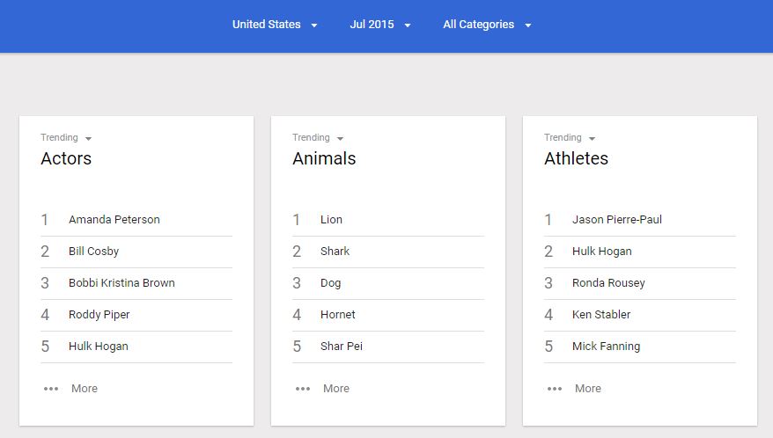Image resolution: width=773 pixels, height=438 pixels.
Task: Open the Trending dropdown above Actors
Action: click(67, 138)
